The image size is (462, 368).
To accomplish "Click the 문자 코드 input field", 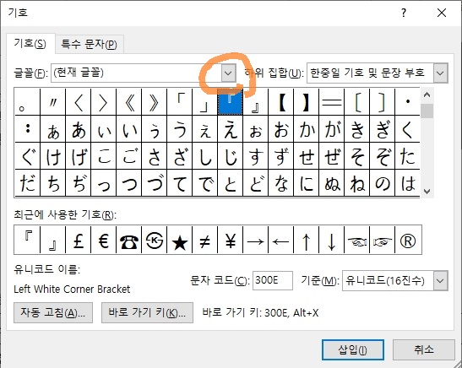I will 273,280.
